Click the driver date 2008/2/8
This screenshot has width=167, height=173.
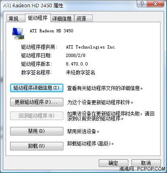(x=75, y=55)
